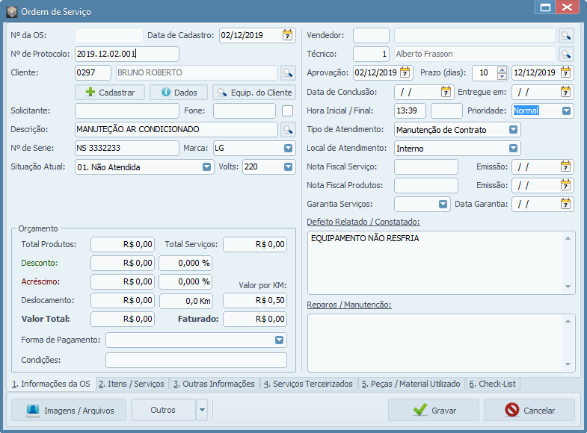Open calendar for Data de Conclusão
The width and height of the screenshot is (587, 433).
click(x=446, y=92)
